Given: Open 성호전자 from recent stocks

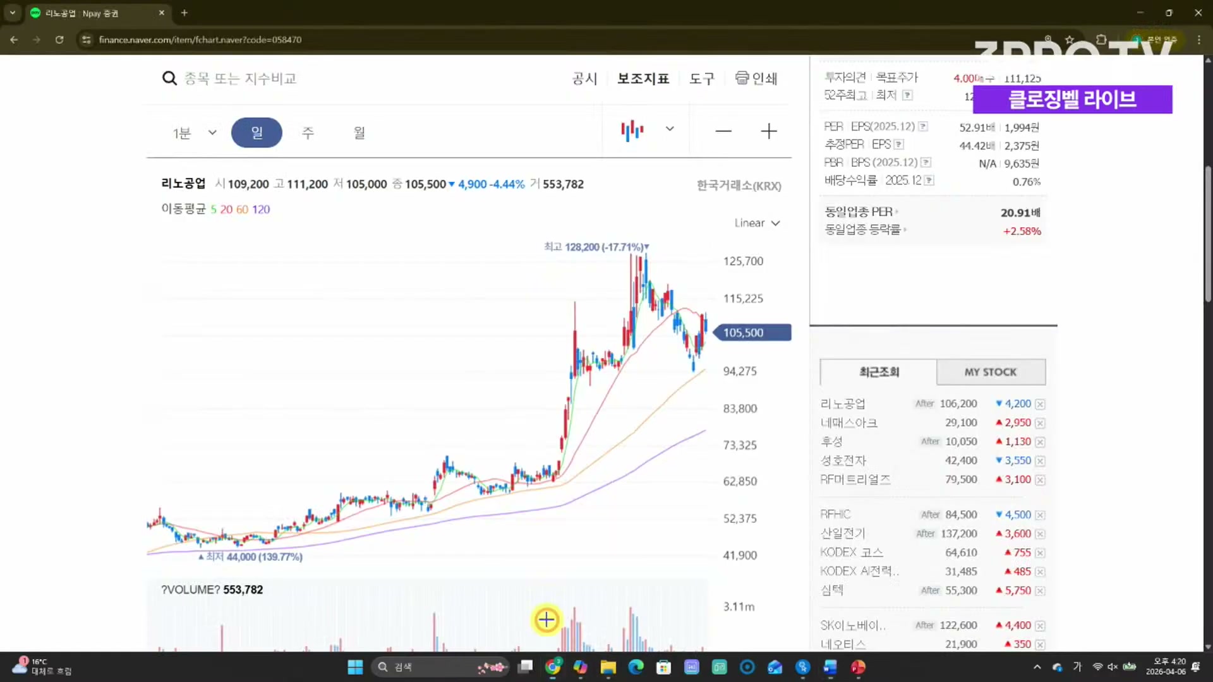Looking at the screenshot, I should point(843,460).
